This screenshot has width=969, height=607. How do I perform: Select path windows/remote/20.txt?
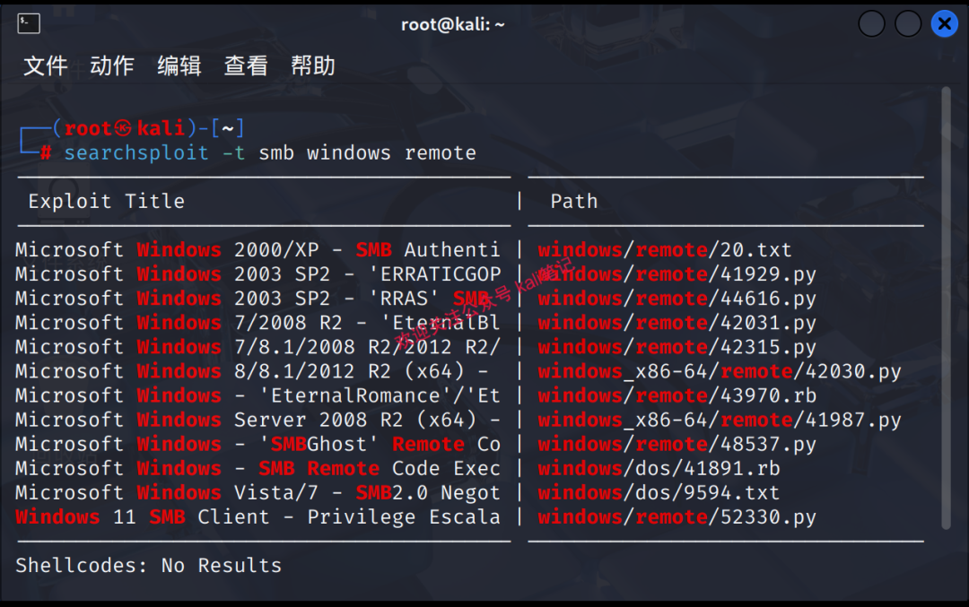coord(664,249)
